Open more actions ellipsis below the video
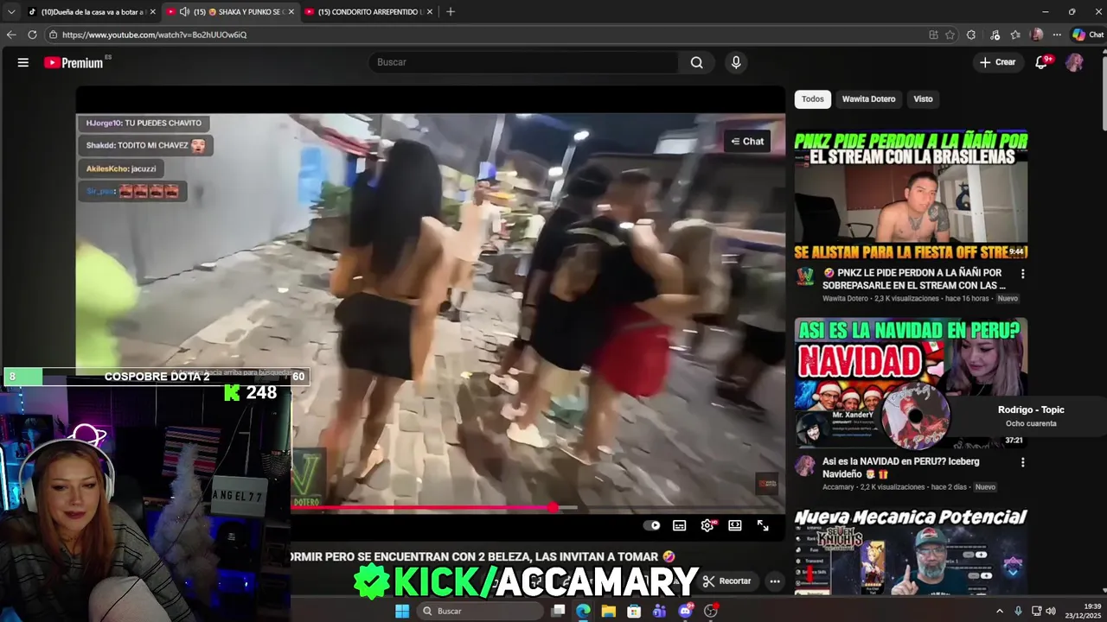Viewport: 1107px width, 622px height. 775,581
